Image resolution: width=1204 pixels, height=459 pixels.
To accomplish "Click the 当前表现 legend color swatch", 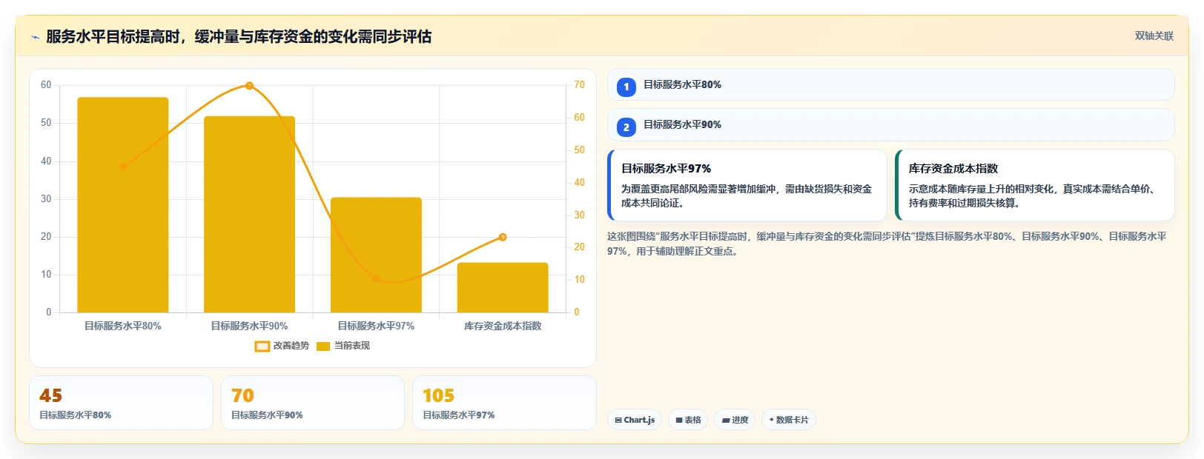I will [323, 346].
